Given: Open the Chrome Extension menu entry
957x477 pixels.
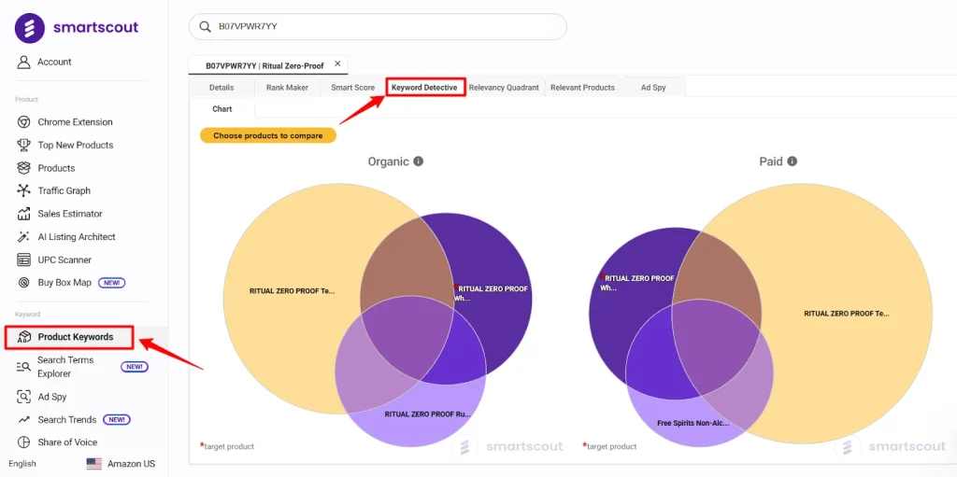Looking at the screenshot, I should [75, 122].
